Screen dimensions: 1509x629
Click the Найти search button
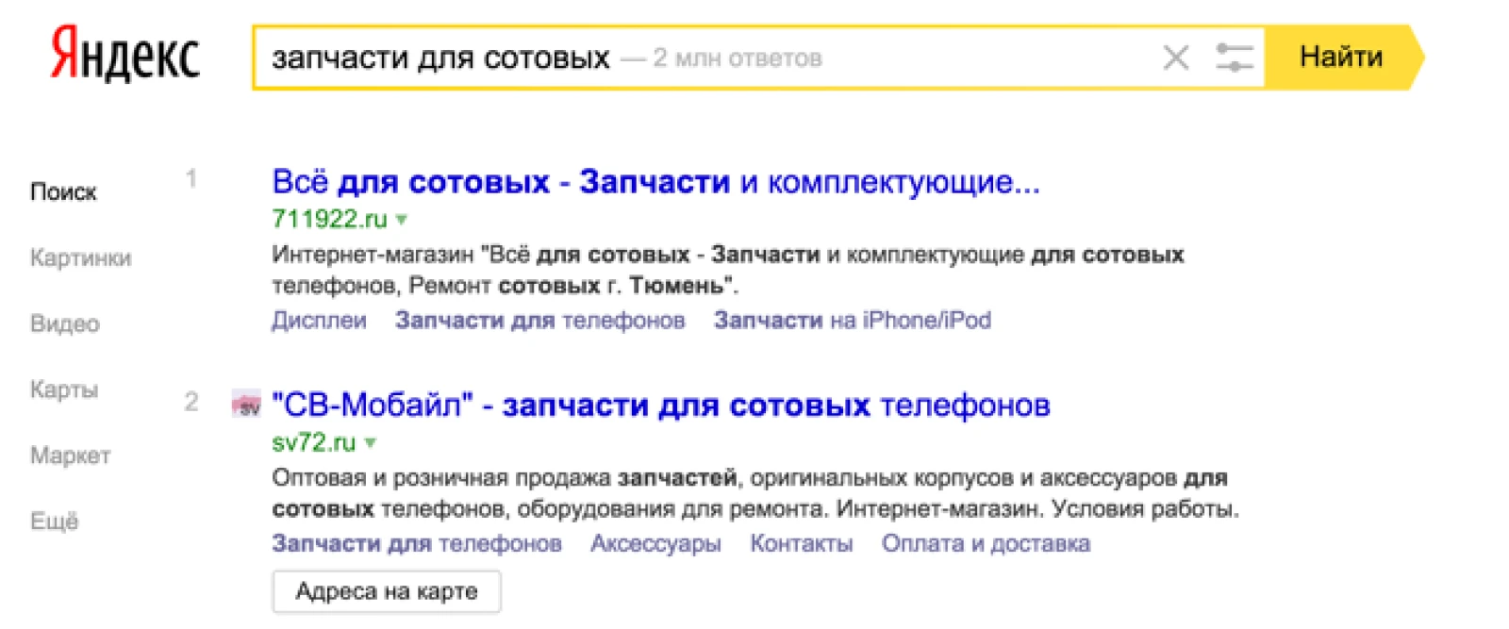point(1342,58)
